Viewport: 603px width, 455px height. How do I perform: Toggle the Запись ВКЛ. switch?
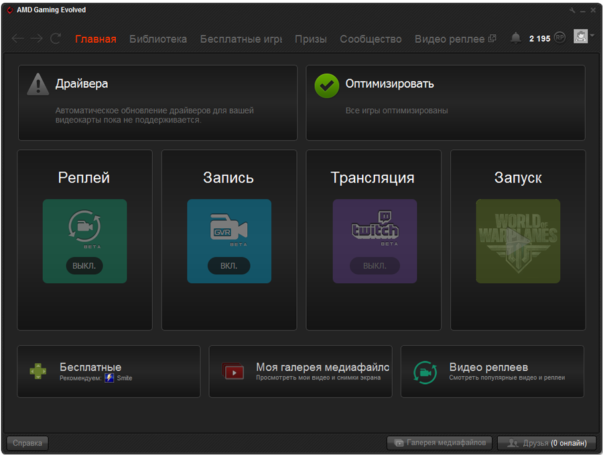229,266
